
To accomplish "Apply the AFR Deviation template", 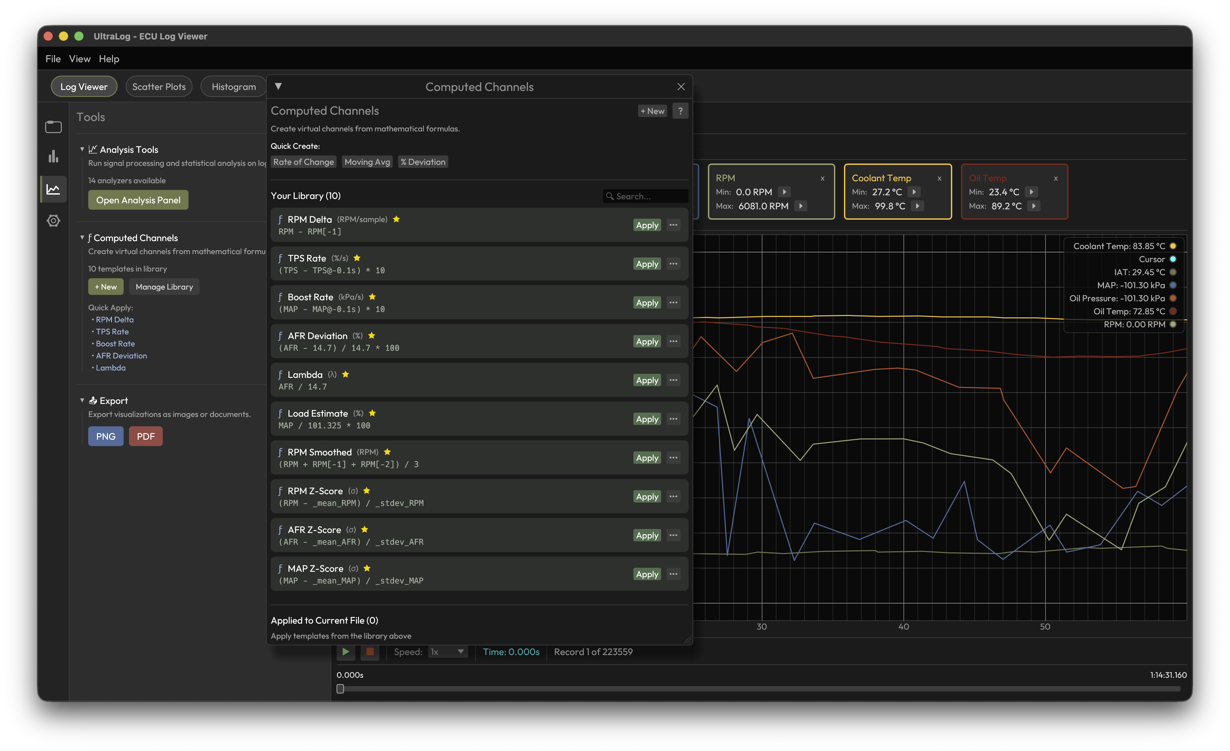I will [647, 341].
